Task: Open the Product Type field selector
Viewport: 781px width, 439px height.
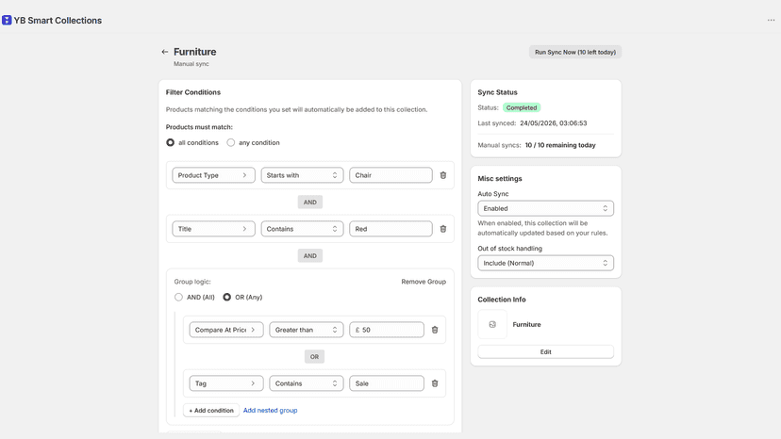Action: (x=214, y=175)
